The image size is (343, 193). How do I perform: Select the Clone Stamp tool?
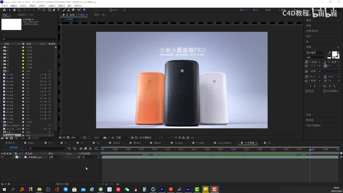(69, 10)
